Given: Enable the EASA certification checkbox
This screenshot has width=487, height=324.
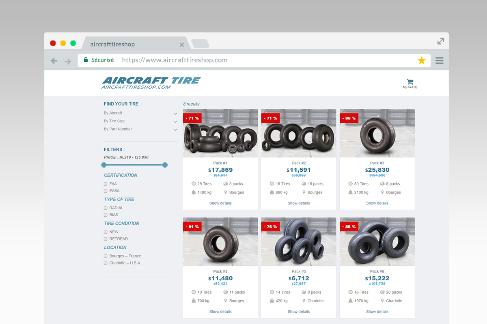Looking at the screenshot, I should [x=106, y=191].
